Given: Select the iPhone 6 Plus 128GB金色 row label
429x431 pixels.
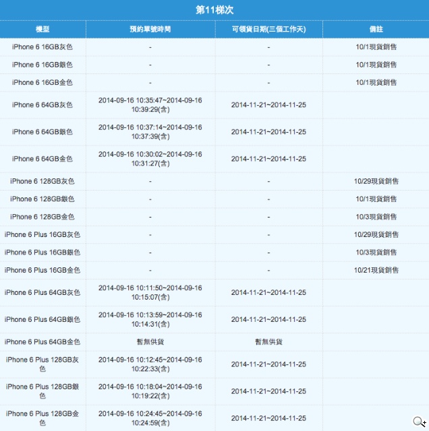Looking at the screenshot, I should tap(42, 418).
